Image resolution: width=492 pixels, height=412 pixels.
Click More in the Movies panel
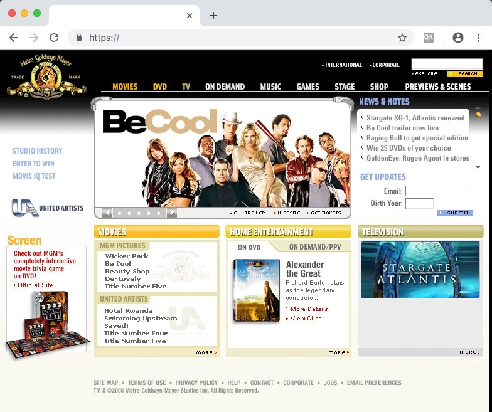pos(206,352)
